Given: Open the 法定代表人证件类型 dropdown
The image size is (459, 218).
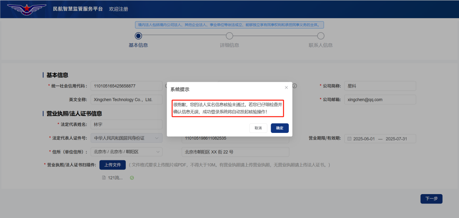Looking at the screenshot, I should coord(126,138).
